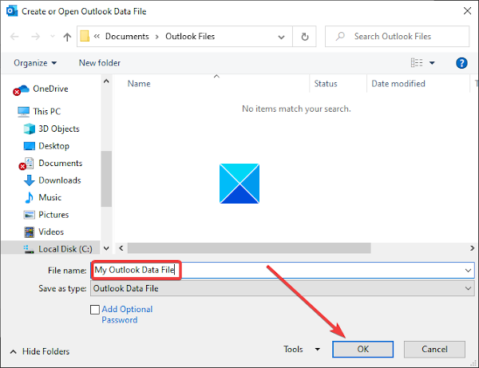Open Help with the question mark icon

461,63
